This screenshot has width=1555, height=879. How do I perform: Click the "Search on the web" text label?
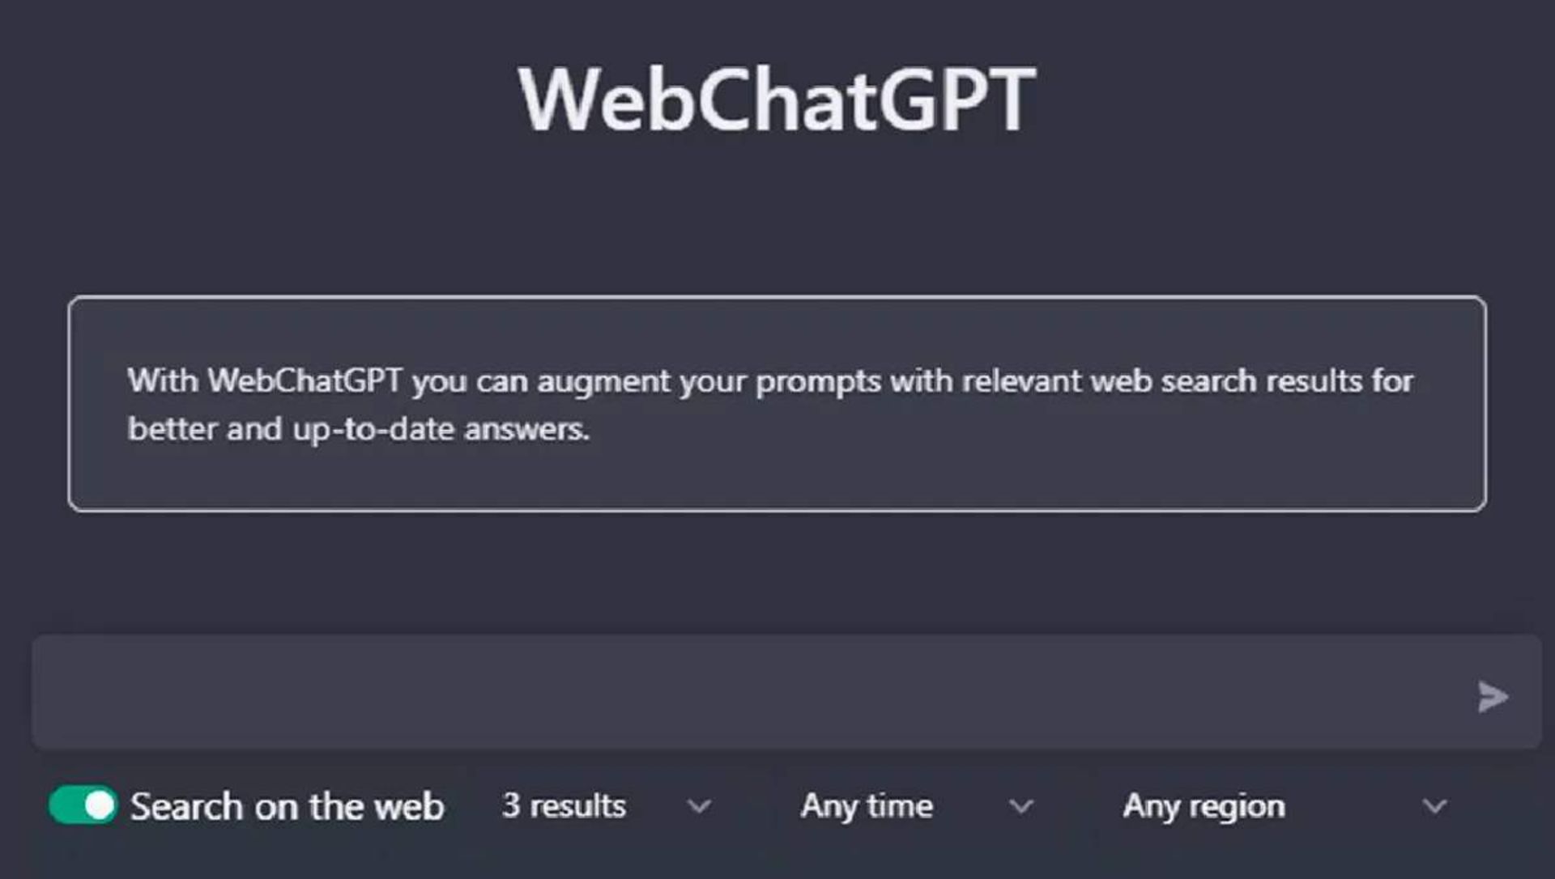[287, 805]
